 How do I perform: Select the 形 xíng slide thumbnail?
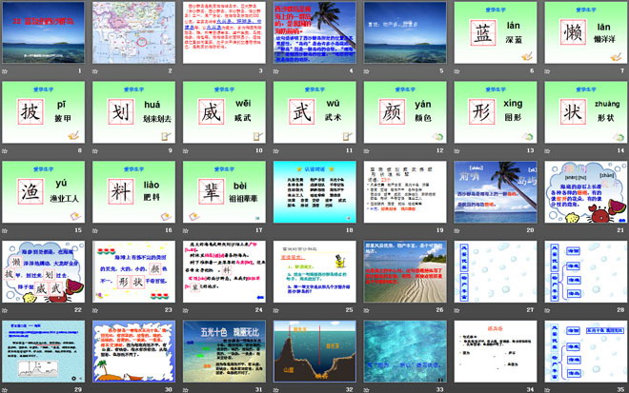(x=496, y=112)
